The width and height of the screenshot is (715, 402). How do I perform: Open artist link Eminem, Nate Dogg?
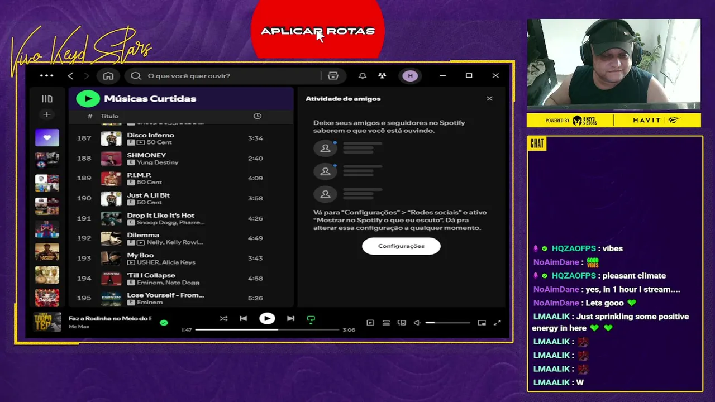(168, 283)
